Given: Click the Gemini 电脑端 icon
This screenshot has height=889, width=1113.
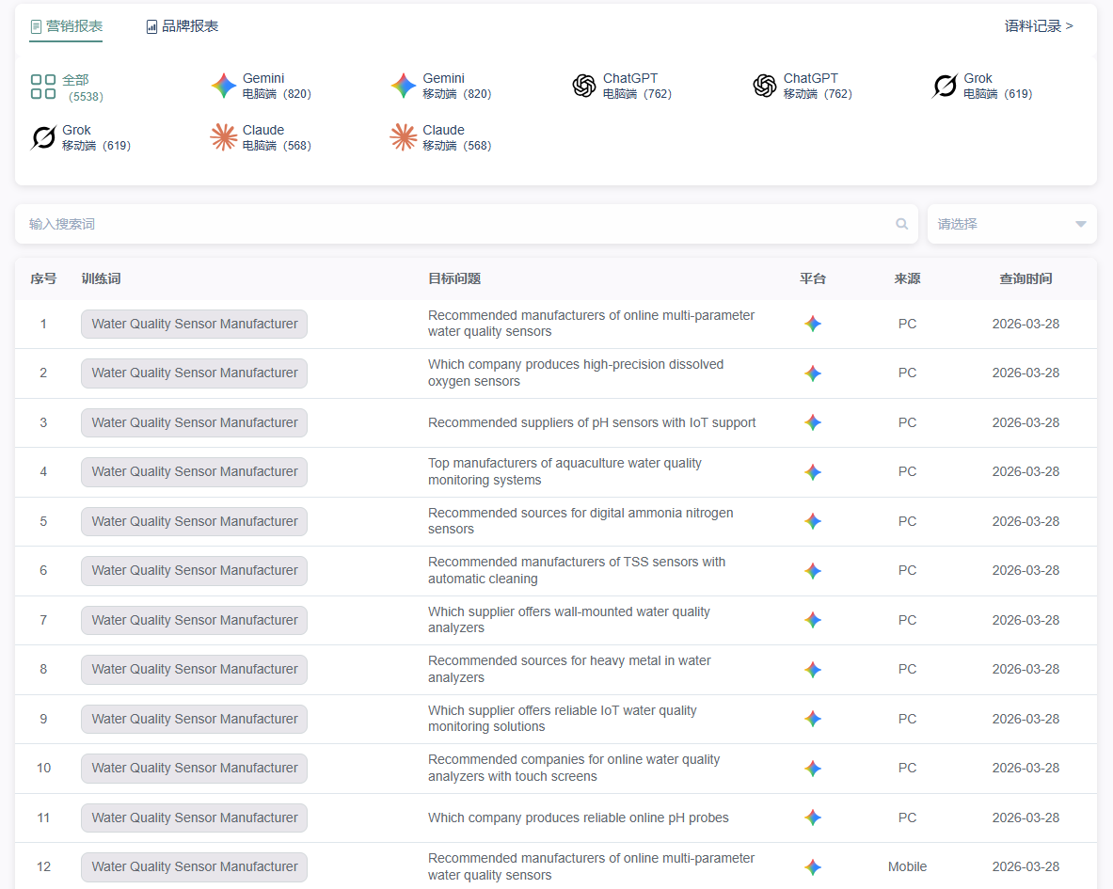Looking at the screenshot, I should [x=224, y=86].
